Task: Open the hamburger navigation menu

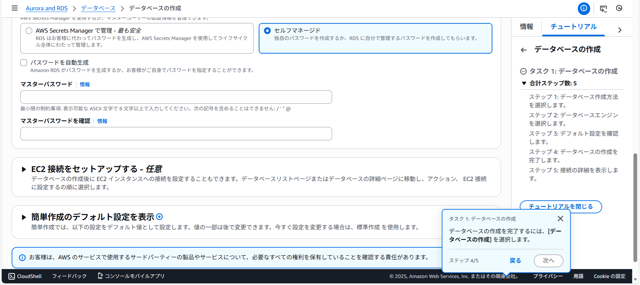Action: point(15,8)
